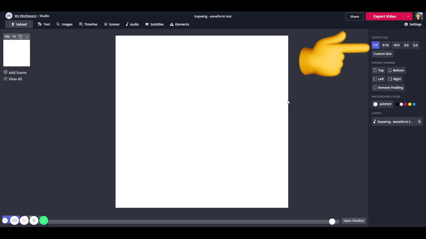Open the Elements menu
This screenshot has width=426, height=239.
179,24
